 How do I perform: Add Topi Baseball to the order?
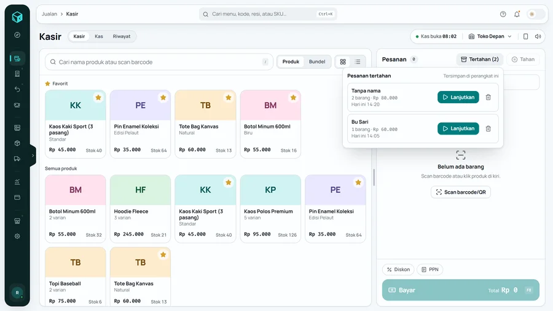(x=76, y=277)
